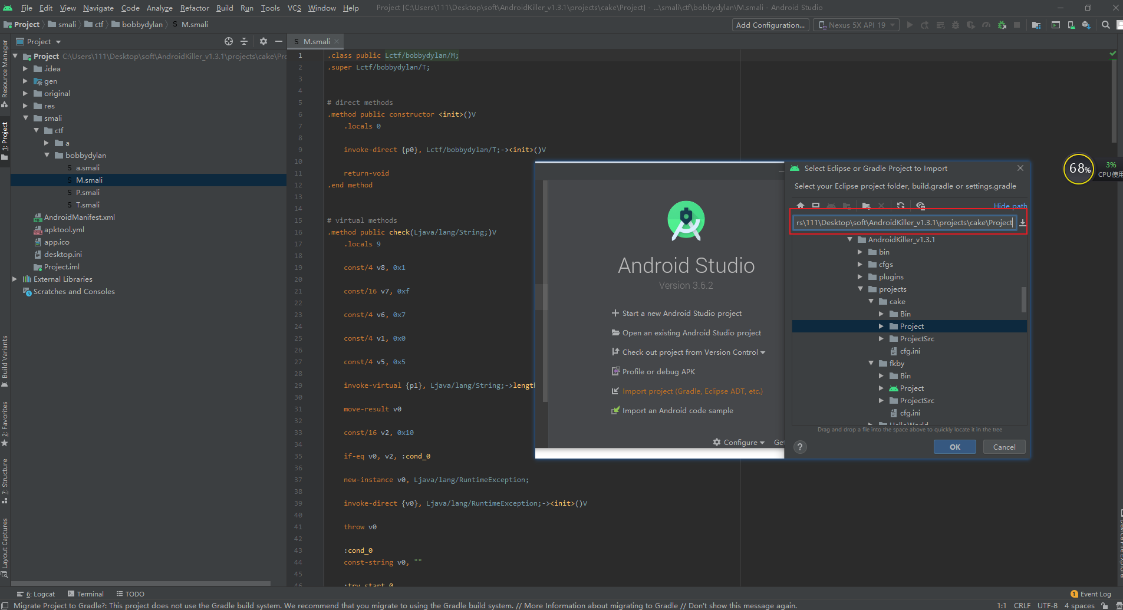The image size is (1123, 610).
Task: Expand the res folder in project tree
Action: (25, 106)
